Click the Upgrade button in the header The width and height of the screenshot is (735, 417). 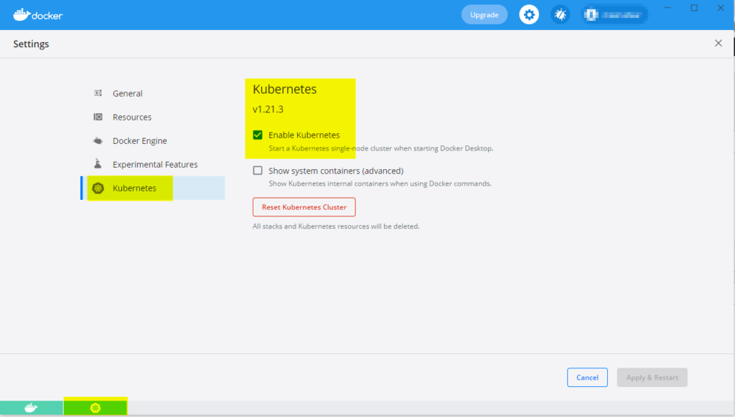484,14
